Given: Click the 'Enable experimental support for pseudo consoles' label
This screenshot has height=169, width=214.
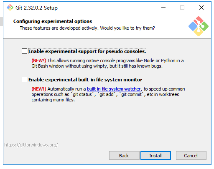Looking at the screenshot, I should [87, 51].
